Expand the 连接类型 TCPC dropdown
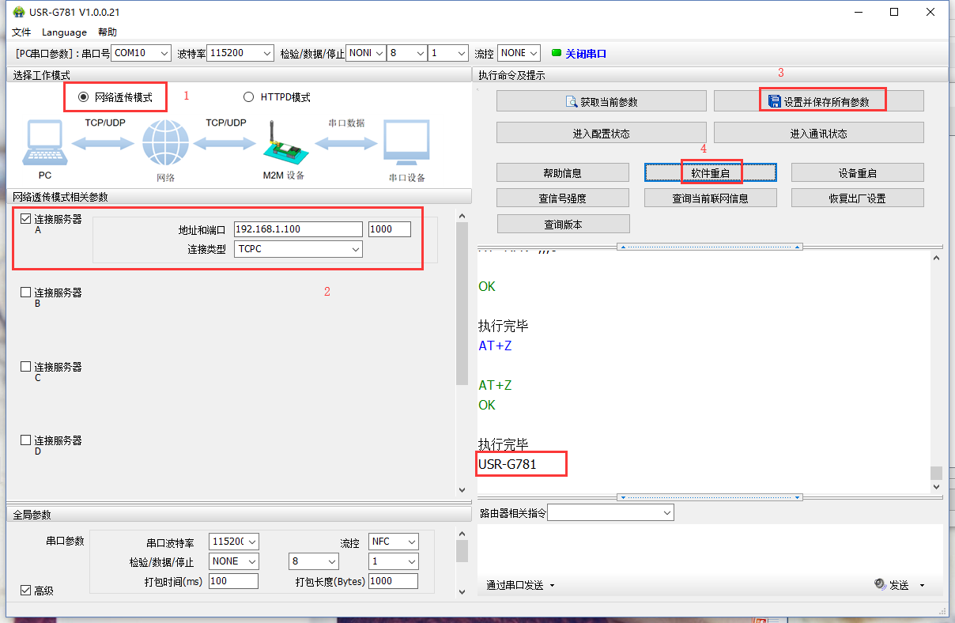 click(x=299, y=249)
